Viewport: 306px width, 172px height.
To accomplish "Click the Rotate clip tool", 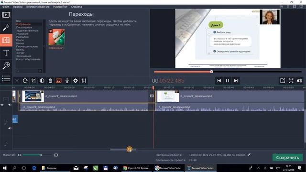I will click(25, 81).
